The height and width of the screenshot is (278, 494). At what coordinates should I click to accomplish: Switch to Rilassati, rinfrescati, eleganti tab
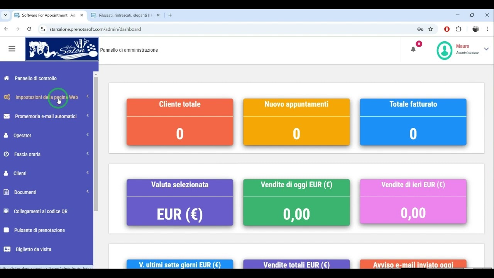pos(125,15)
